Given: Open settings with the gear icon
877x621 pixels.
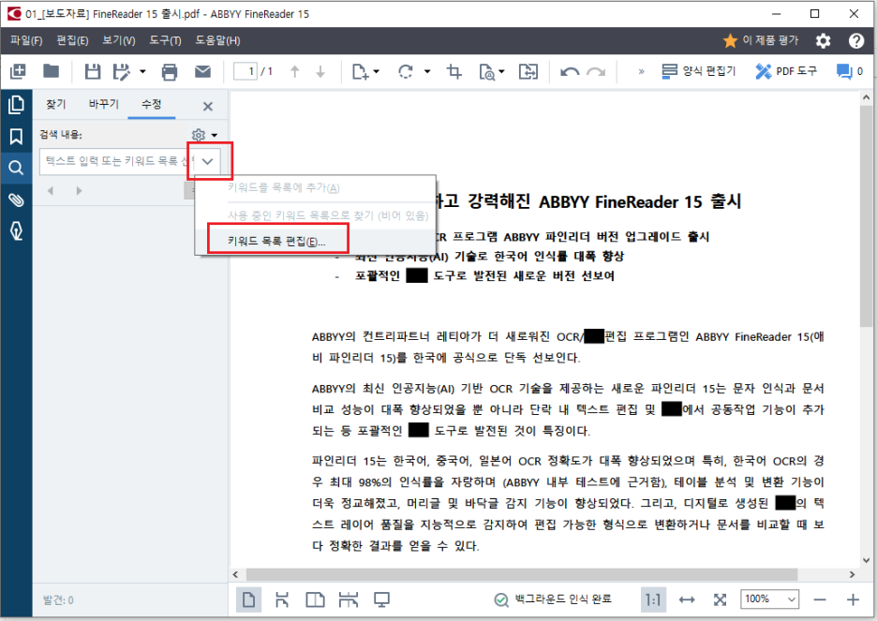Looking at the screenshot, I should tap(824, 41).
